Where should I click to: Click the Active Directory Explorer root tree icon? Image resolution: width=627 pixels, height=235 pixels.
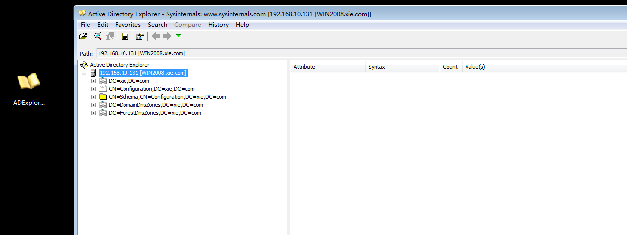pyautogui.click(x=84, y=65)
